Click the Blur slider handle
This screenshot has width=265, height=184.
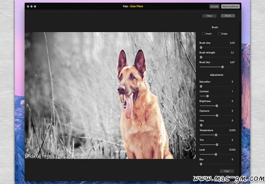pos(201,164)
